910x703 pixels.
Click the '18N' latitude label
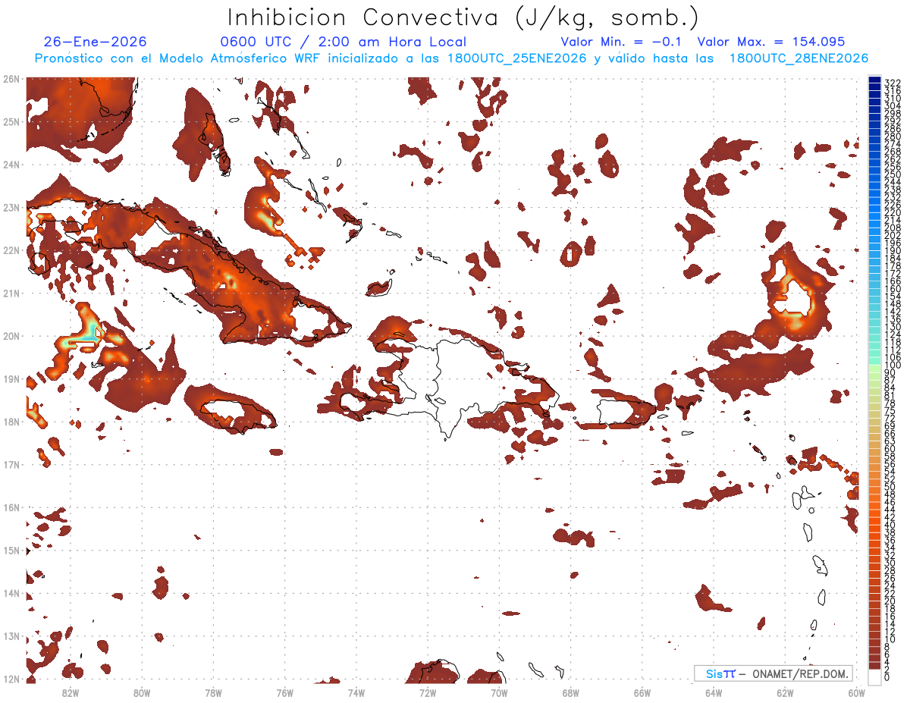tap(11, 422)
